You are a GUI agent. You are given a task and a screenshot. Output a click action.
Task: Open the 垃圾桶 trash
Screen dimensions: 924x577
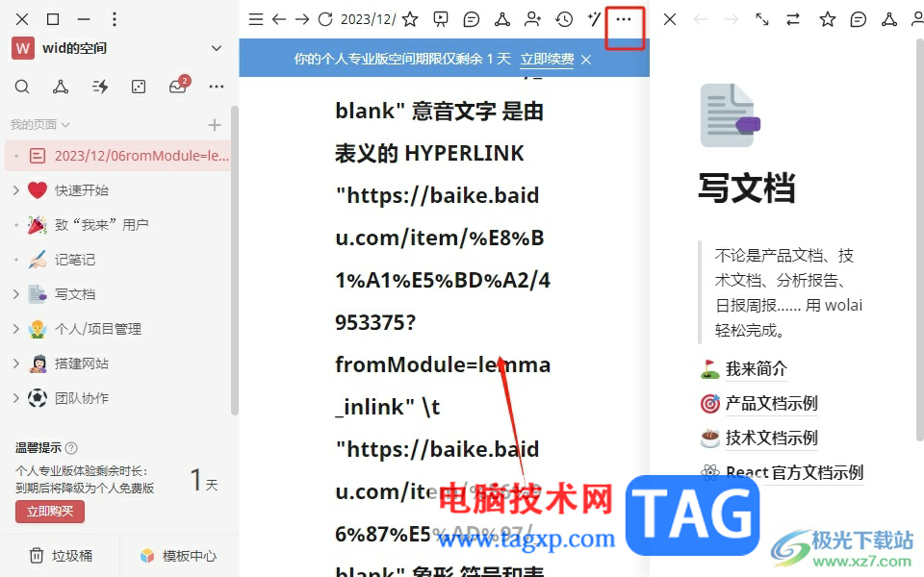61,555
